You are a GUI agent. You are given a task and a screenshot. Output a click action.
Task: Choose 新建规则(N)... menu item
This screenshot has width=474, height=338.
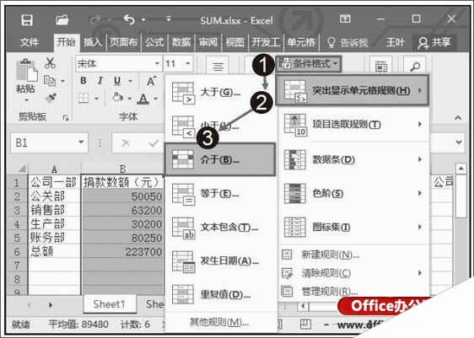click(353, 255)
